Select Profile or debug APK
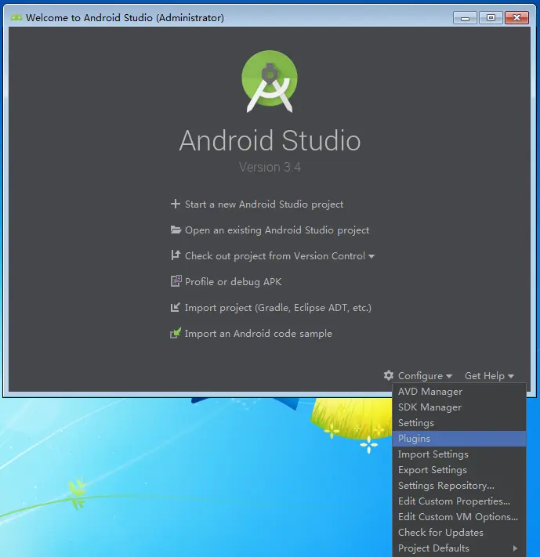This screenshot has width=540, height=557. click(234, 282)
